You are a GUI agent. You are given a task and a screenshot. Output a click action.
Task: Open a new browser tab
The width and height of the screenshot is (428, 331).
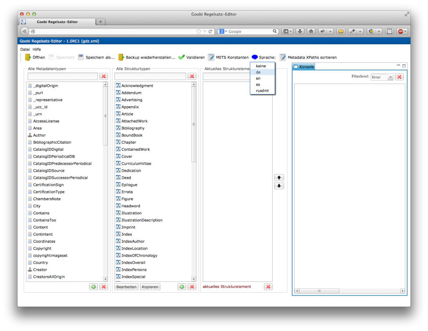pyautogui.click(x=100, y=22)
